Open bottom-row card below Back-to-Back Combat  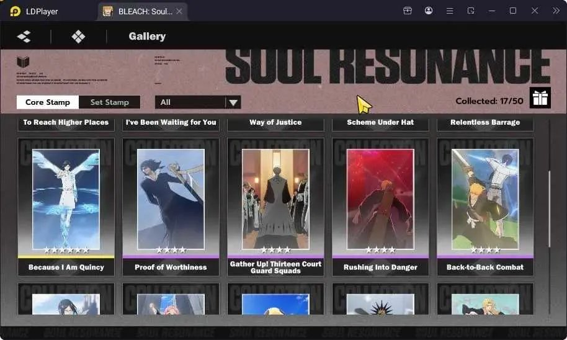click(485, 299)
